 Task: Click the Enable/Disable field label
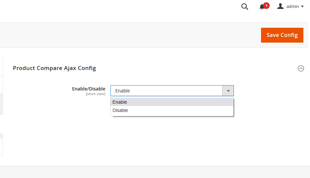coord(89,89)
